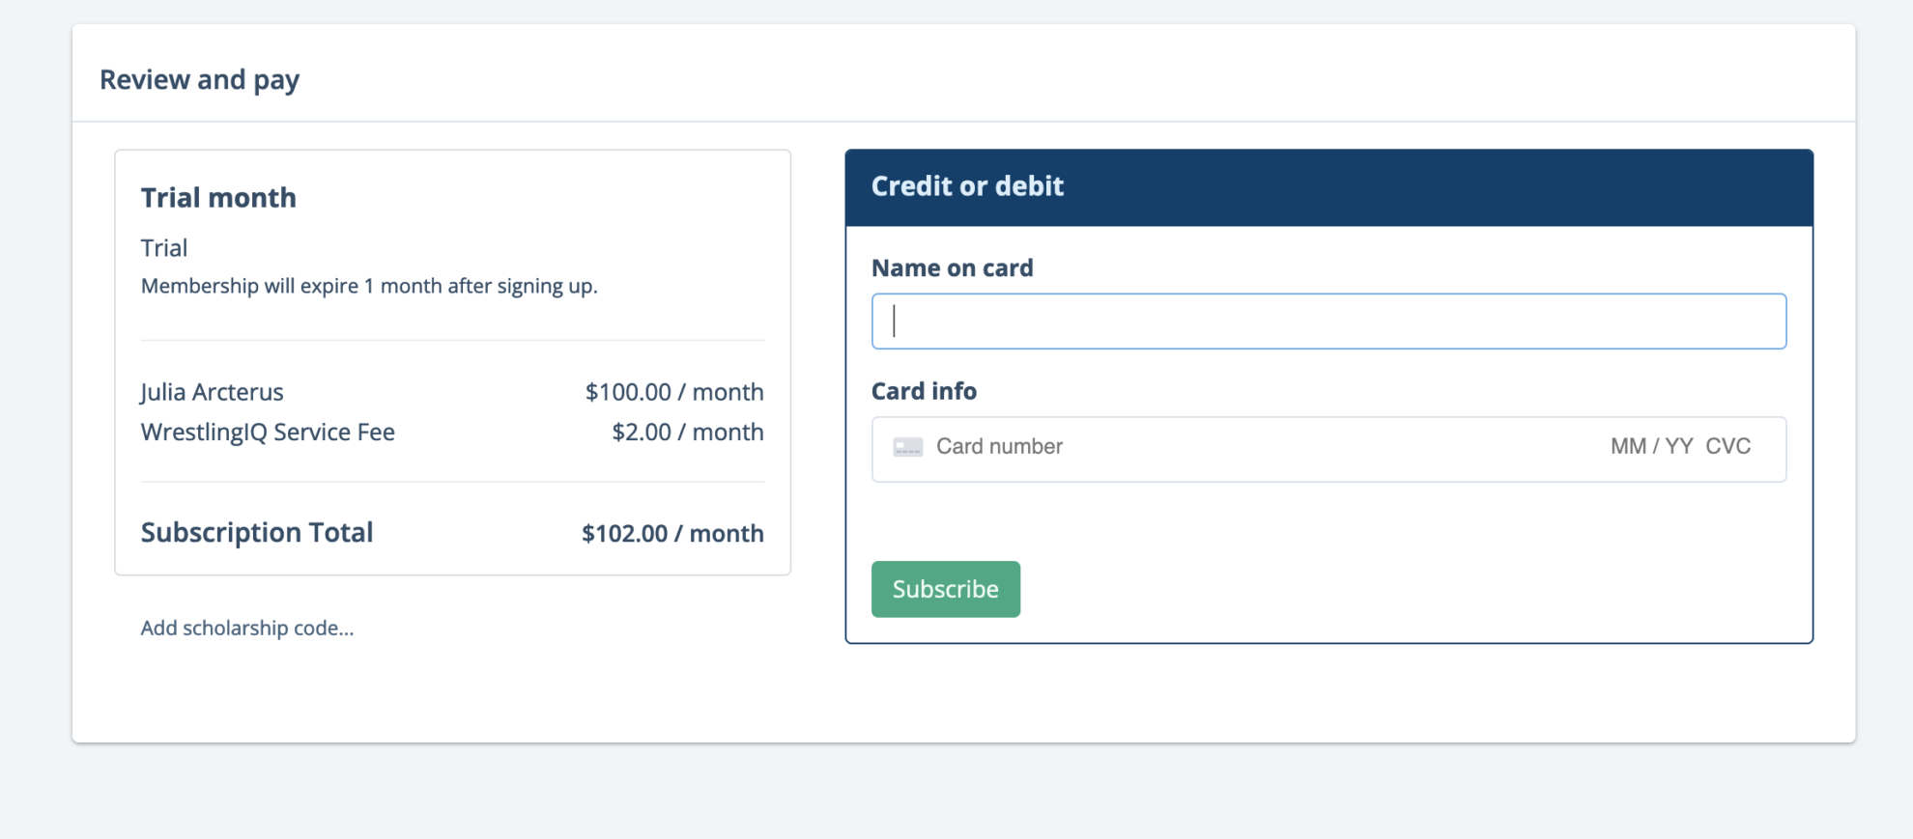This screenshot has height=839, width=1913.
Task: Click the $100.00 / month price for Julia
Action: pos(674,392)
